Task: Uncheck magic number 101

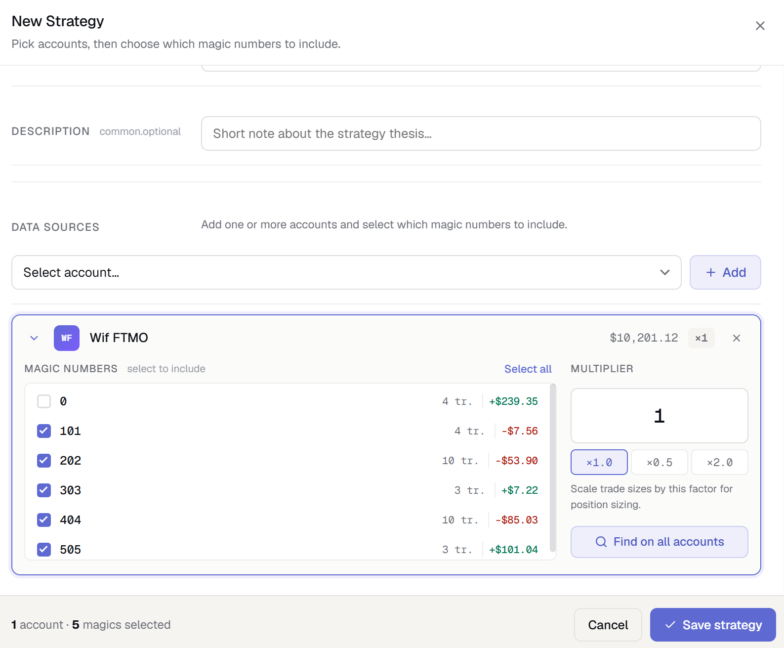Action: (44, 431)
